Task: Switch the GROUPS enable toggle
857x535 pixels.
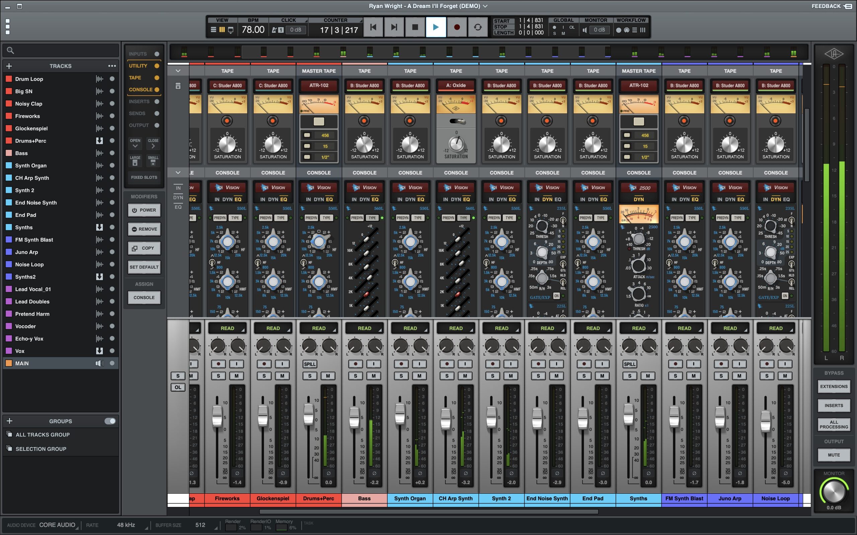Action: 110,421
